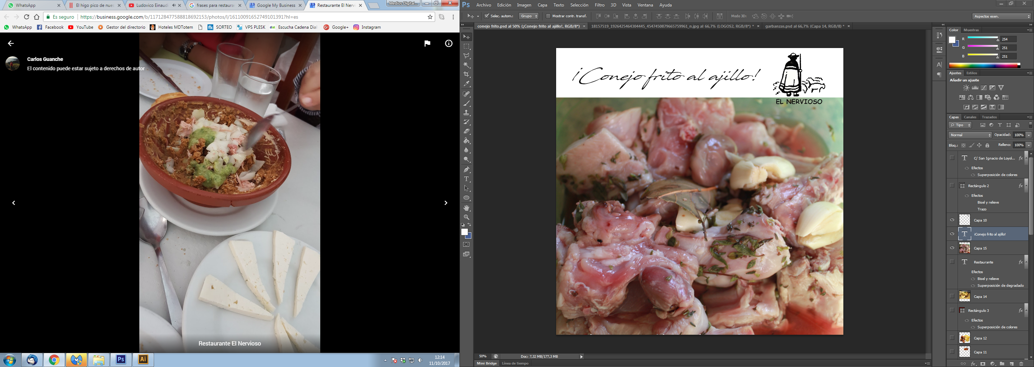Enable Mostrar contr. transf. checkbox
This screenshot has height=367, width=1034.
(548, 16)
